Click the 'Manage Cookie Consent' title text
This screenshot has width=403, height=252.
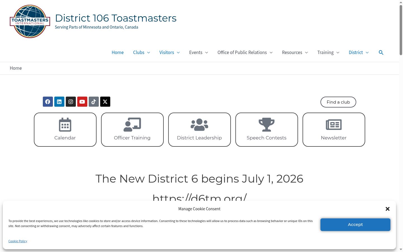tap(199, 209)
